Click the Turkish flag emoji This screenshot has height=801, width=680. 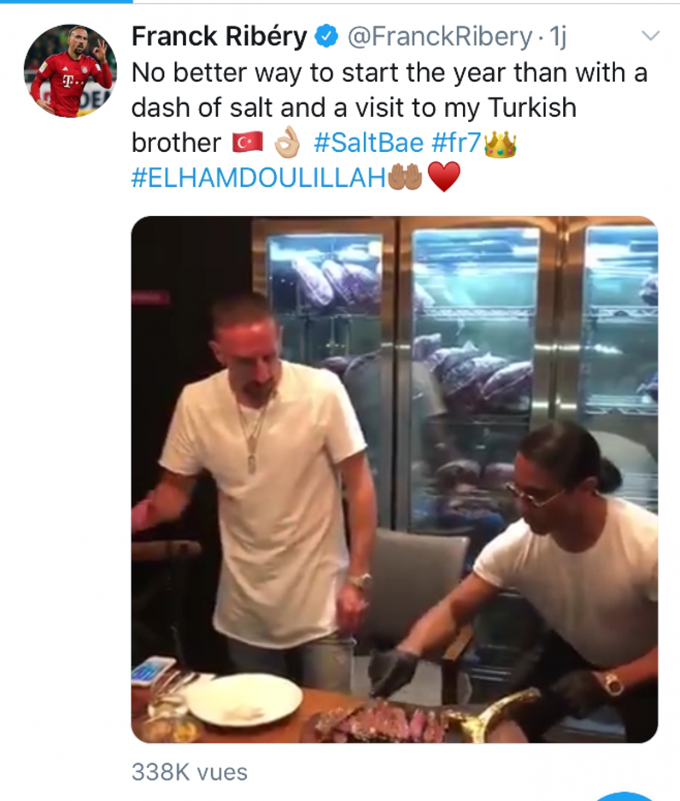point(248,142)
